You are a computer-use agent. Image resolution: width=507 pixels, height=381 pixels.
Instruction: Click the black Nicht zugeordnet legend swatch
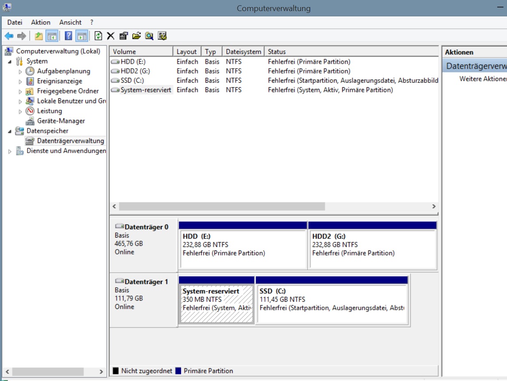coord(116,371)
